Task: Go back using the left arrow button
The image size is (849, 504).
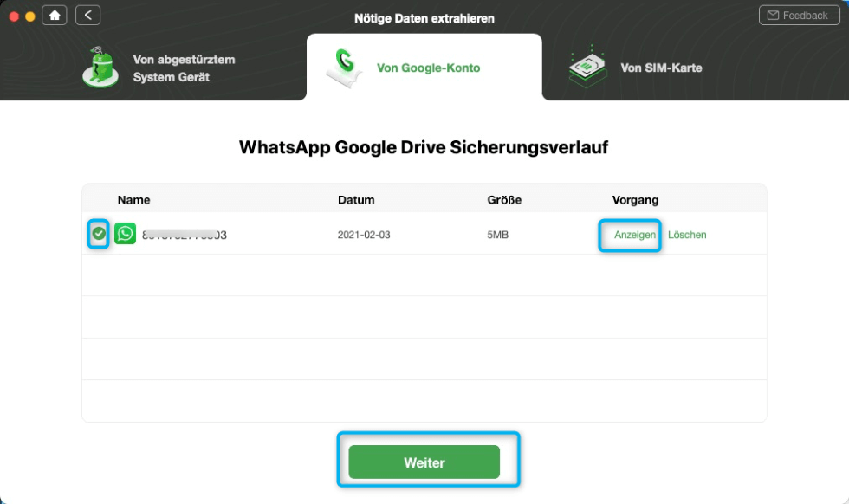Action: pos(87,16)
